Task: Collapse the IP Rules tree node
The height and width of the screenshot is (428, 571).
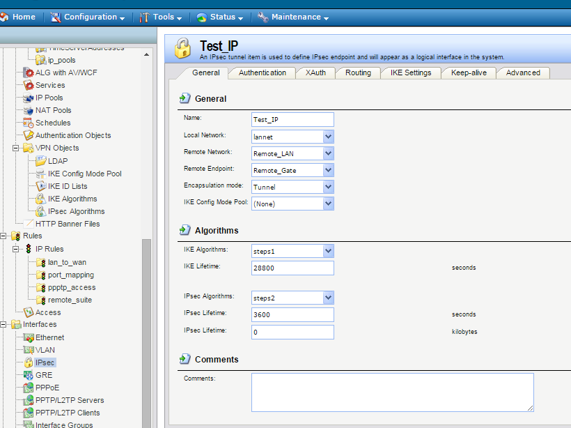Action: coord(17,249)
